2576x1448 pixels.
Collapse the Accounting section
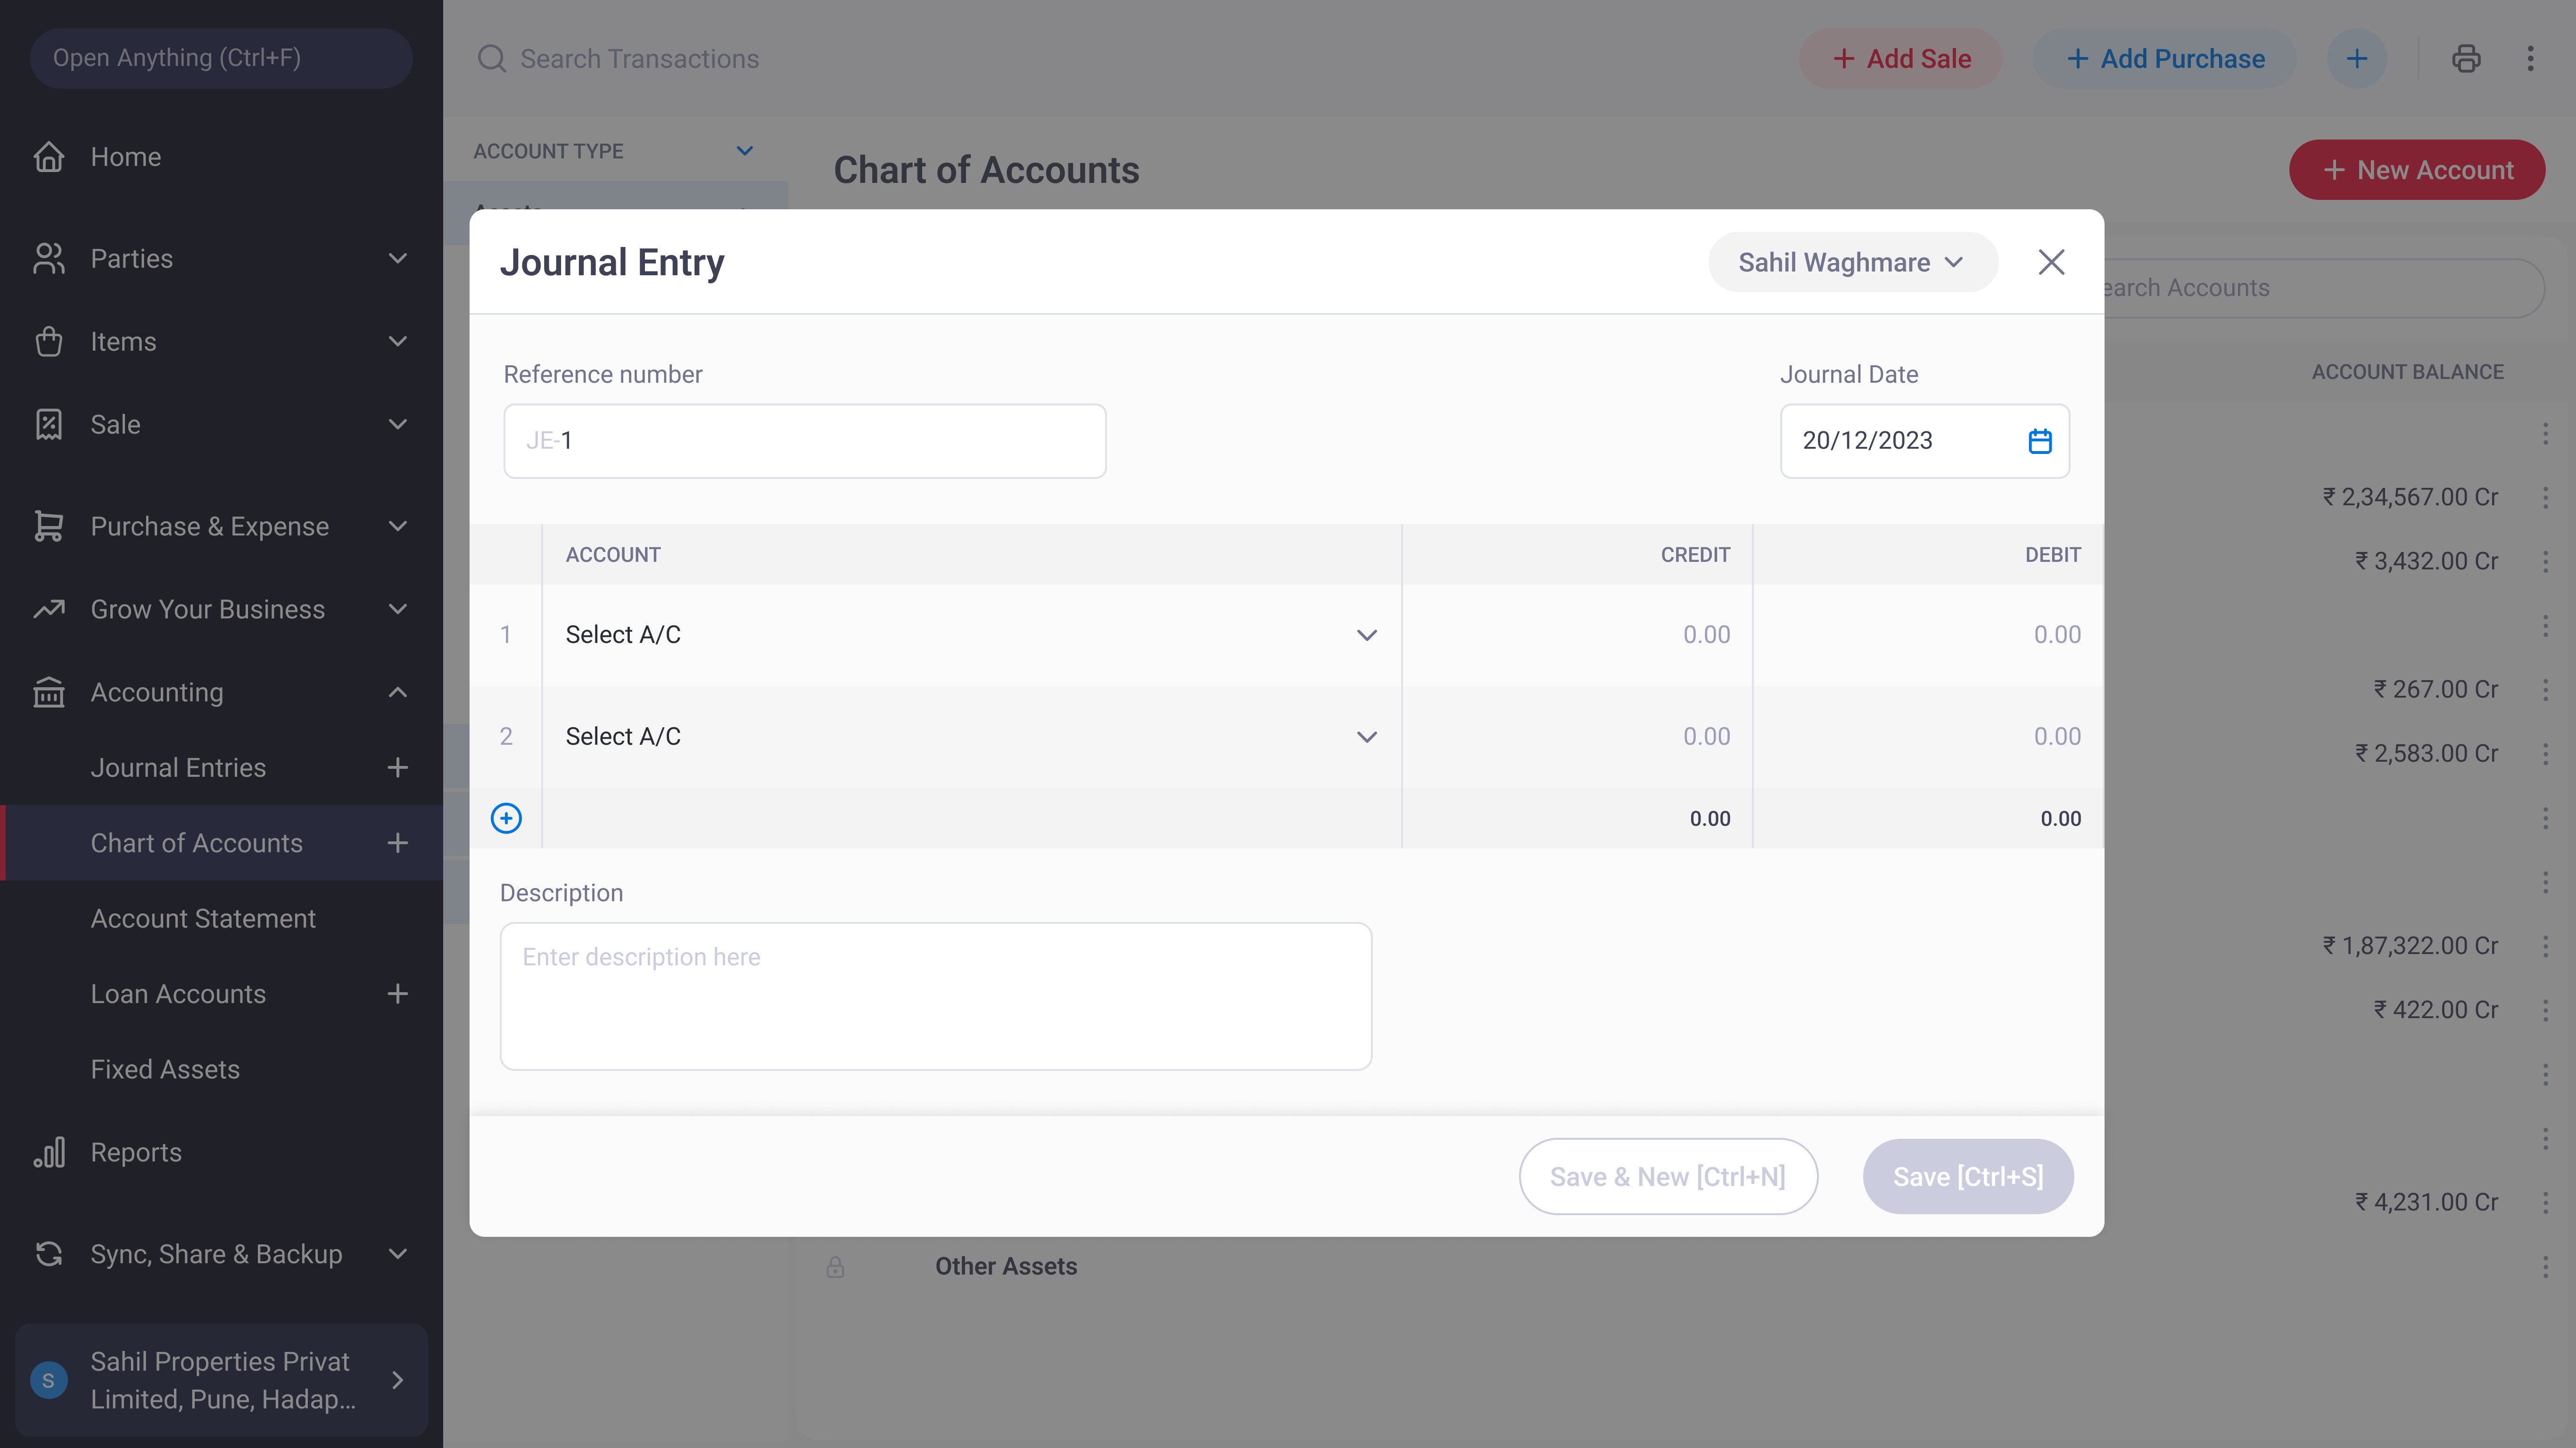point(397,693)
